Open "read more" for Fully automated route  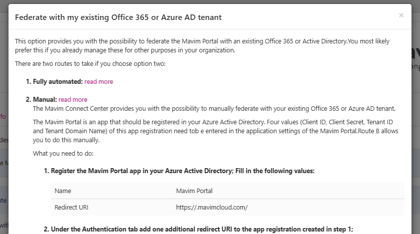[99, 82]
